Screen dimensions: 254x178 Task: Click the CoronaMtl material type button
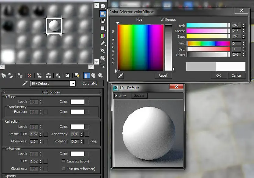(89, 83)
